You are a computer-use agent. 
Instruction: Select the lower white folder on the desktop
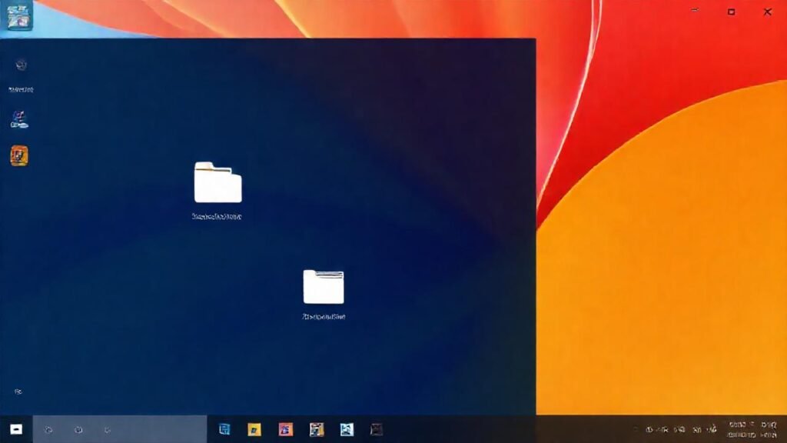coord(324,287)
